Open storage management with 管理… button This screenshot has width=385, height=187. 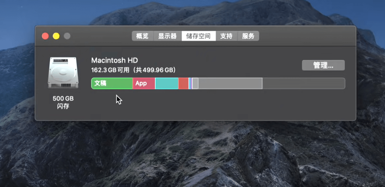(x=323, y=65)
